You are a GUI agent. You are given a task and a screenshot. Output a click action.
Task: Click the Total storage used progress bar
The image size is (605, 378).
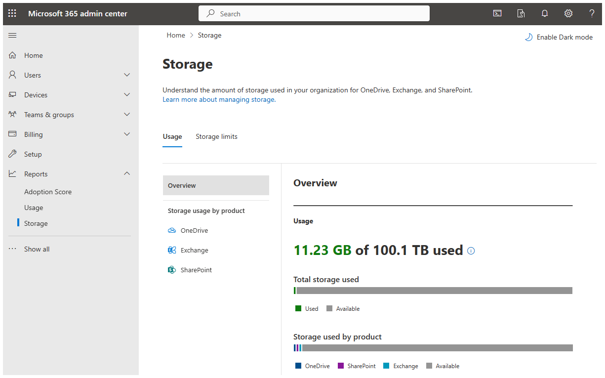pos(433,290)
